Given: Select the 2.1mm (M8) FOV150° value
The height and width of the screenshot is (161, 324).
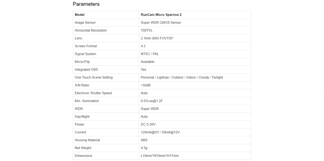Looking at the screenshot, I should point(157,38).
